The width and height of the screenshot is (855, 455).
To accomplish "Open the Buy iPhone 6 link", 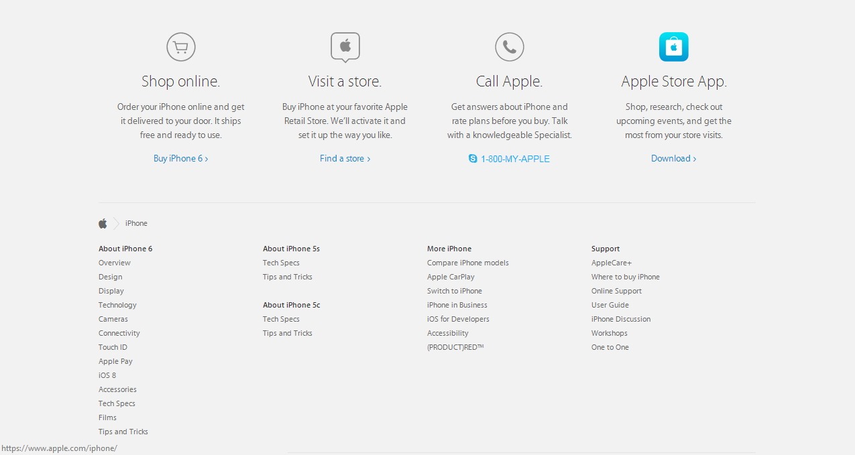I will 181,159.
